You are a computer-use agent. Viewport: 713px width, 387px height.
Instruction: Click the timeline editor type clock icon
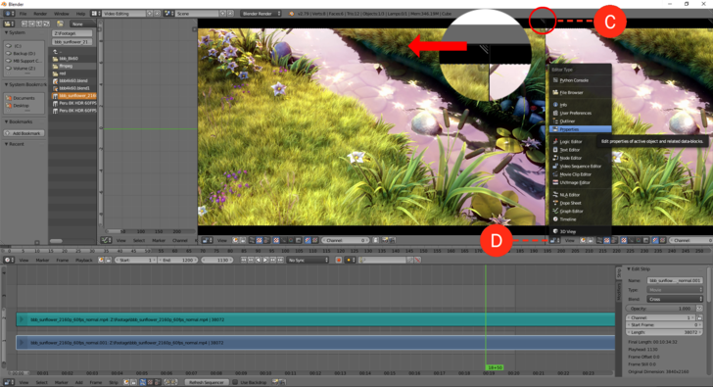[x=9, y=260]
